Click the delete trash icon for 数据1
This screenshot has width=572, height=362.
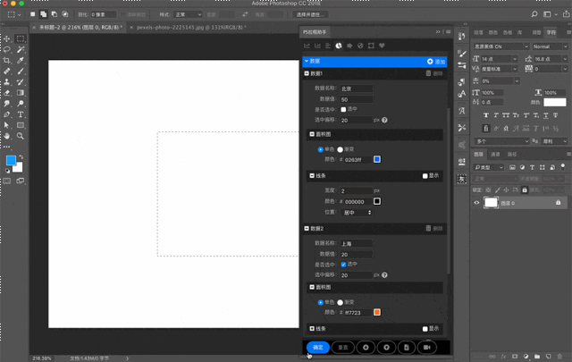click(x=428, y=74)
